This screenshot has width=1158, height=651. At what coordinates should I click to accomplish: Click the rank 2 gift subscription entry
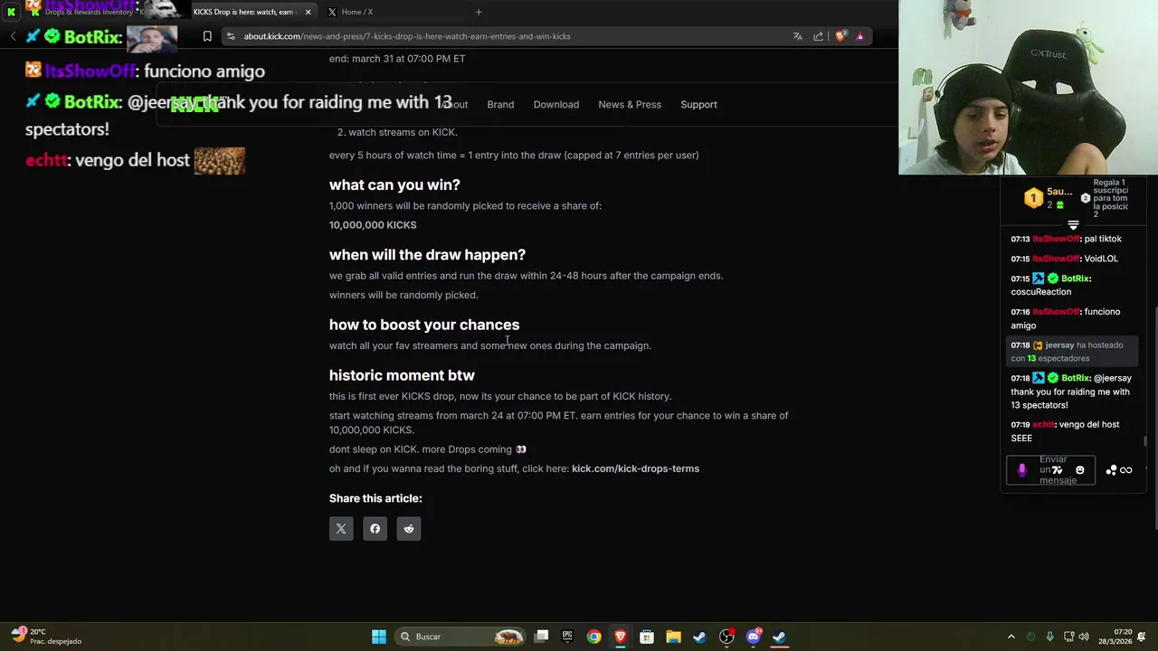(x=1106, y=198)
